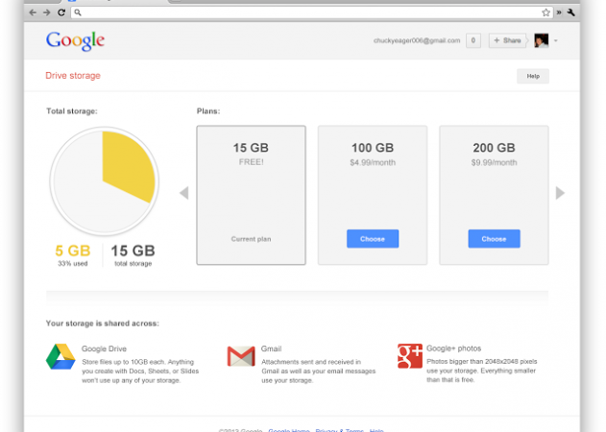Image resolution: width=606 pixels, height=432 pixels.
Task: Choose the 200 GB plan
Action: point(494,238)
